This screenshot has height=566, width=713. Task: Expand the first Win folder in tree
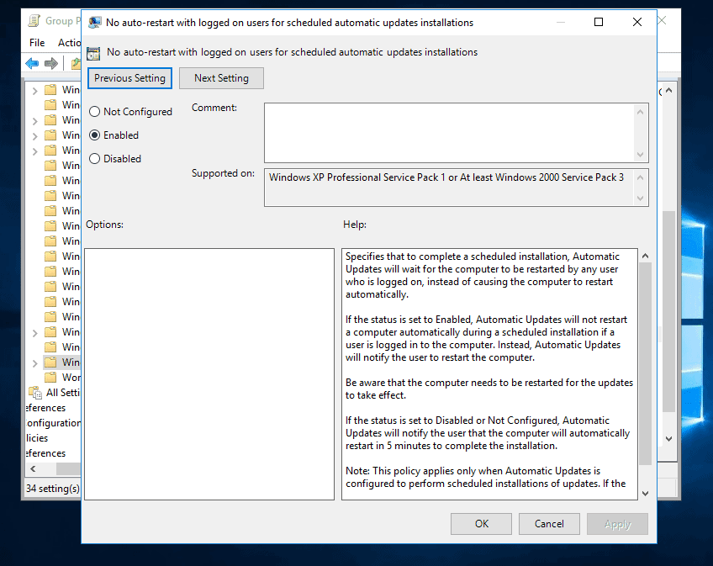point(35,91)
